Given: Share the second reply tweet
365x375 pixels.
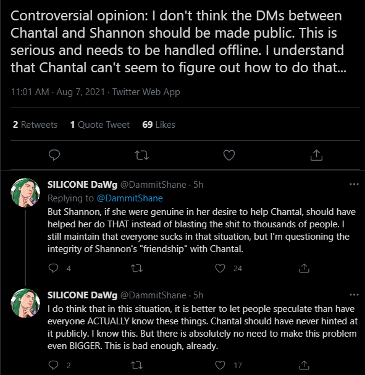Looking at the screenshot, I should pyautogui.click(x=304, y=365).
